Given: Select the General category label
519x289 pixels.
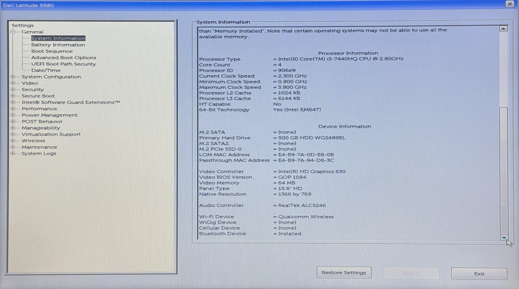Looking at the screenshot, I should click(x=32, y=32).
